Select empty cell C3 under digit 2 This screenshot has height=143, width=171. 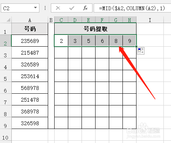[61, 52]
